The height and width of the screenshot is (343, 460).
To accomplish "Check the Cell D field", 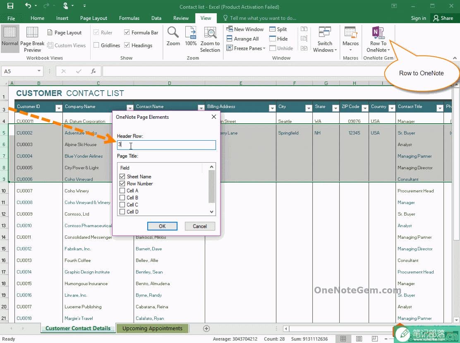I will pos(122,211).
